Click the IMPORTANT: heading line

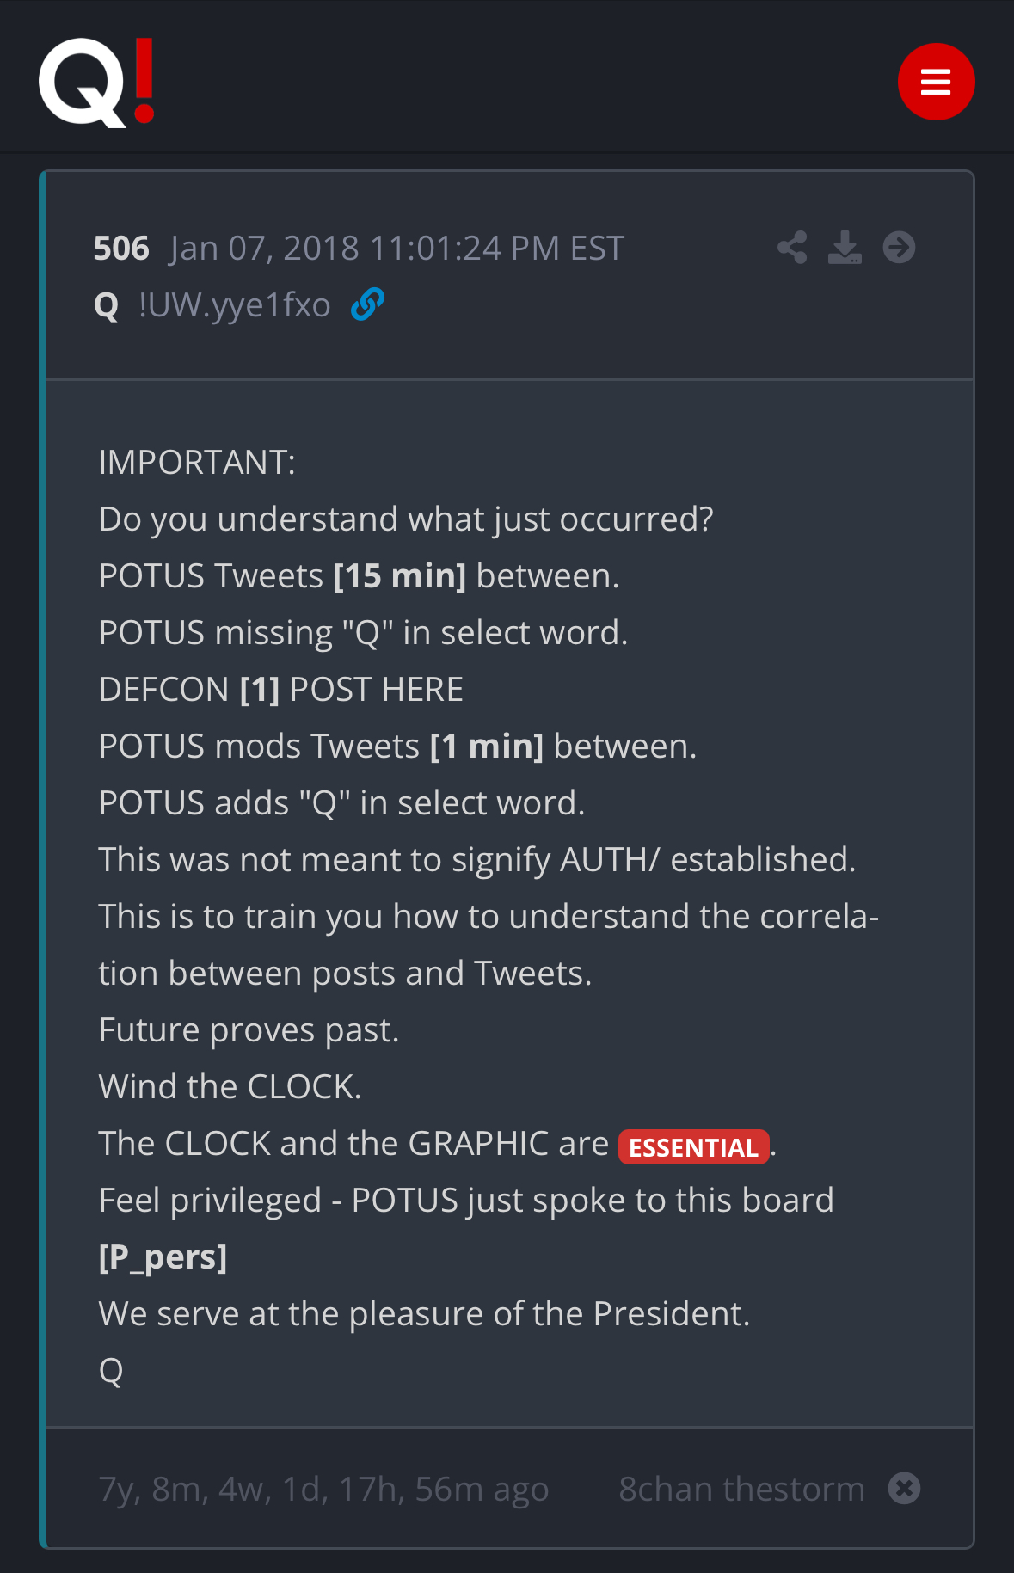(198, 463)
